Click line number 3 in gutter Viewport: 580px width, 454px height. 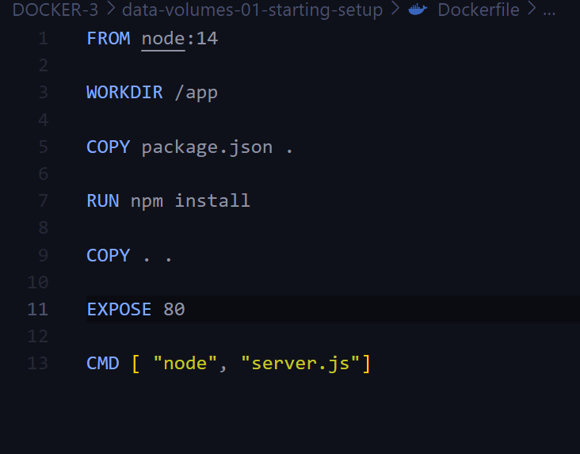click(x=44, y=93)
